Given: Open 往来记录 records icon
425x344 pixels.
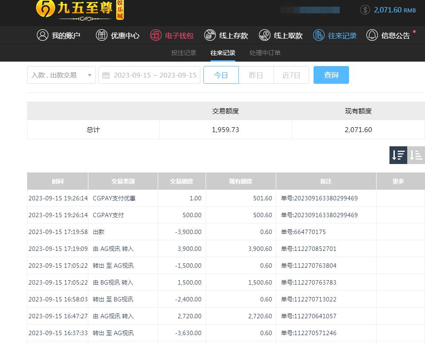Looking at the screenshot, I should pos(319,35).
